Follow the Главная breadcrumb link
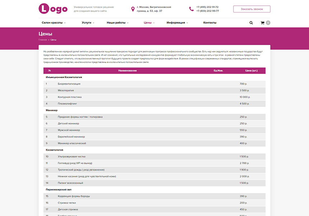Screen dimensions: 309x216 [x=43, y=40]
